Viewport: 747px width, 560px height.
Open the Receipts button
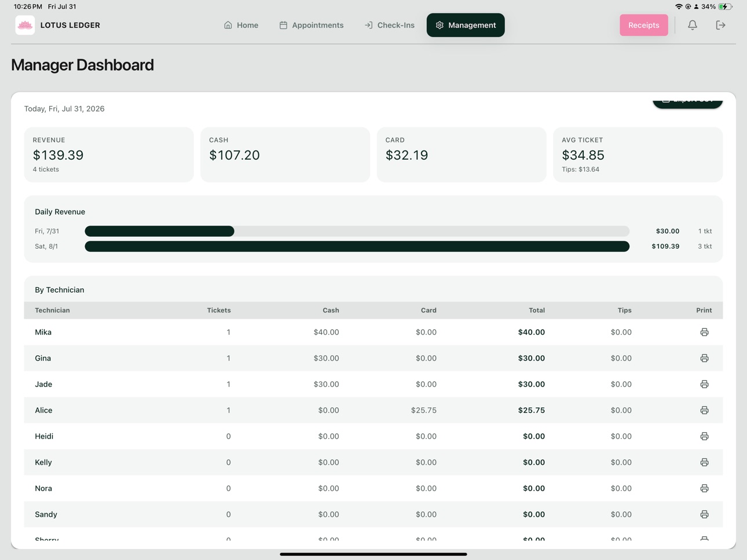(643, 25)
